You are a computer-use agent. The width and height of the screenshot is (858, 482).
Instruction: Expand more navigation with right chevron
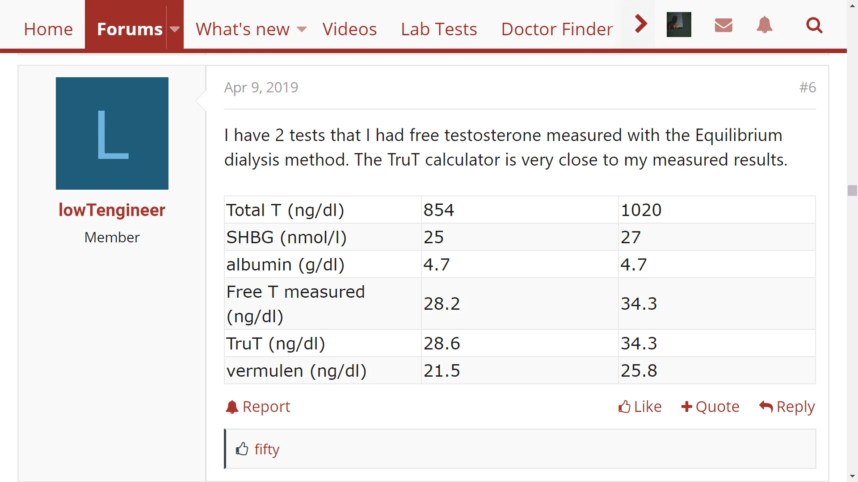click(641, 24)
